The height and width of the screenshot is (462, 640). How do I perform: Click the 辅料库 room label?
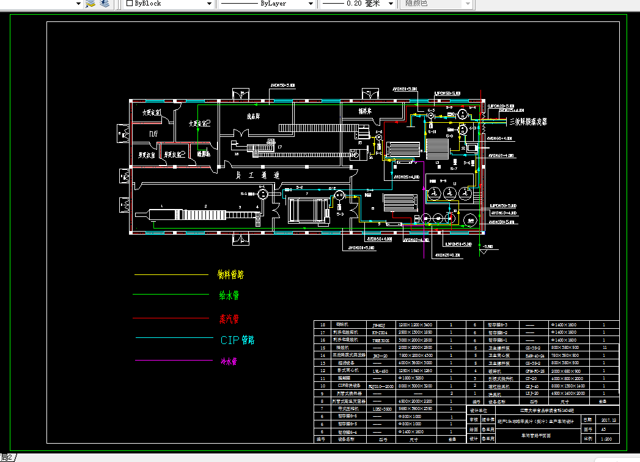pyautogui.click(x=365, y=111)
